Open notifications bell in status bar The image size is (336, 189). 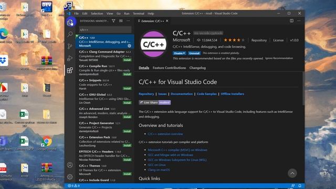tap(300, 186)
